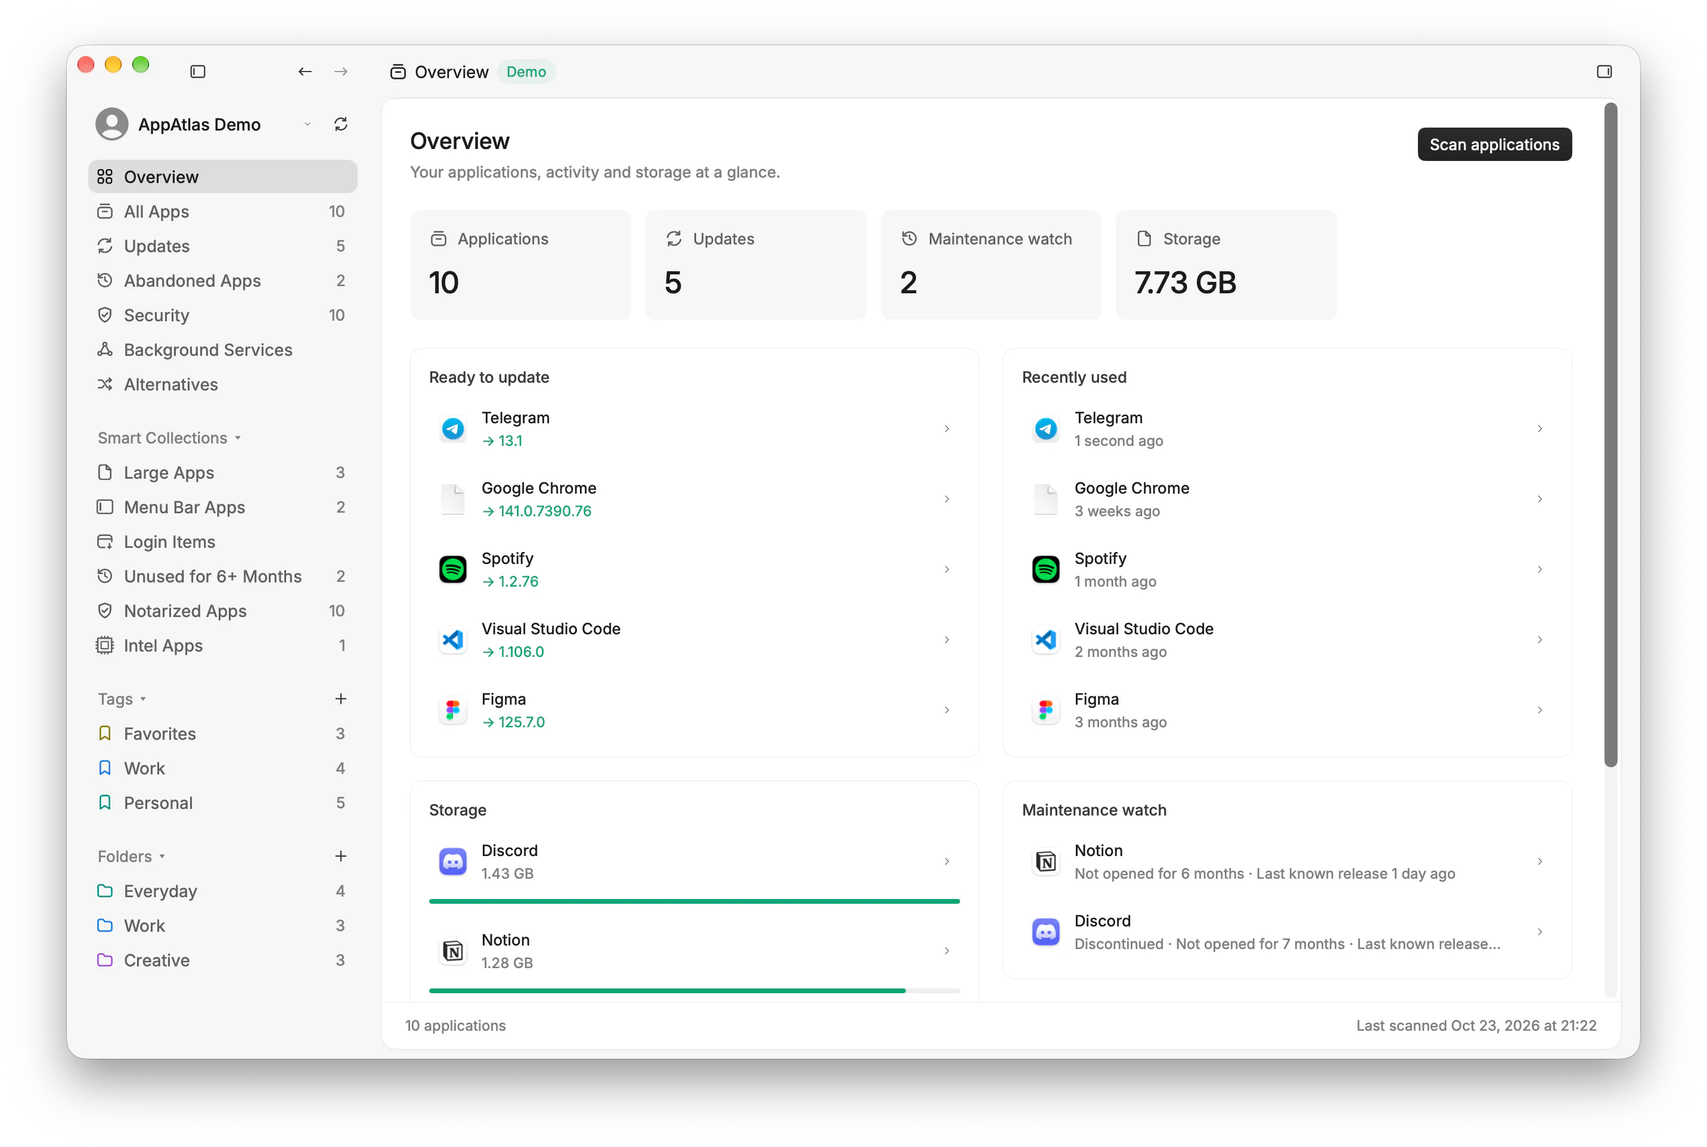1707x1147 pixels.
Task: Click Discord storage usage bar
Action: pos(694,901)
